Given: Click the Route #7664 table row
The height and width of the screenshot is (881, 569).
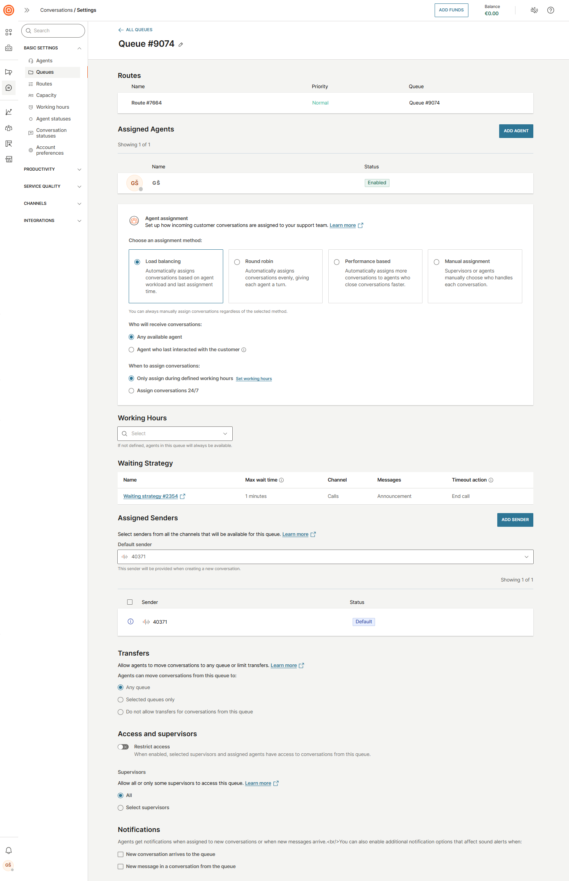Looking at the screenshot, I should tap(325, 103).
